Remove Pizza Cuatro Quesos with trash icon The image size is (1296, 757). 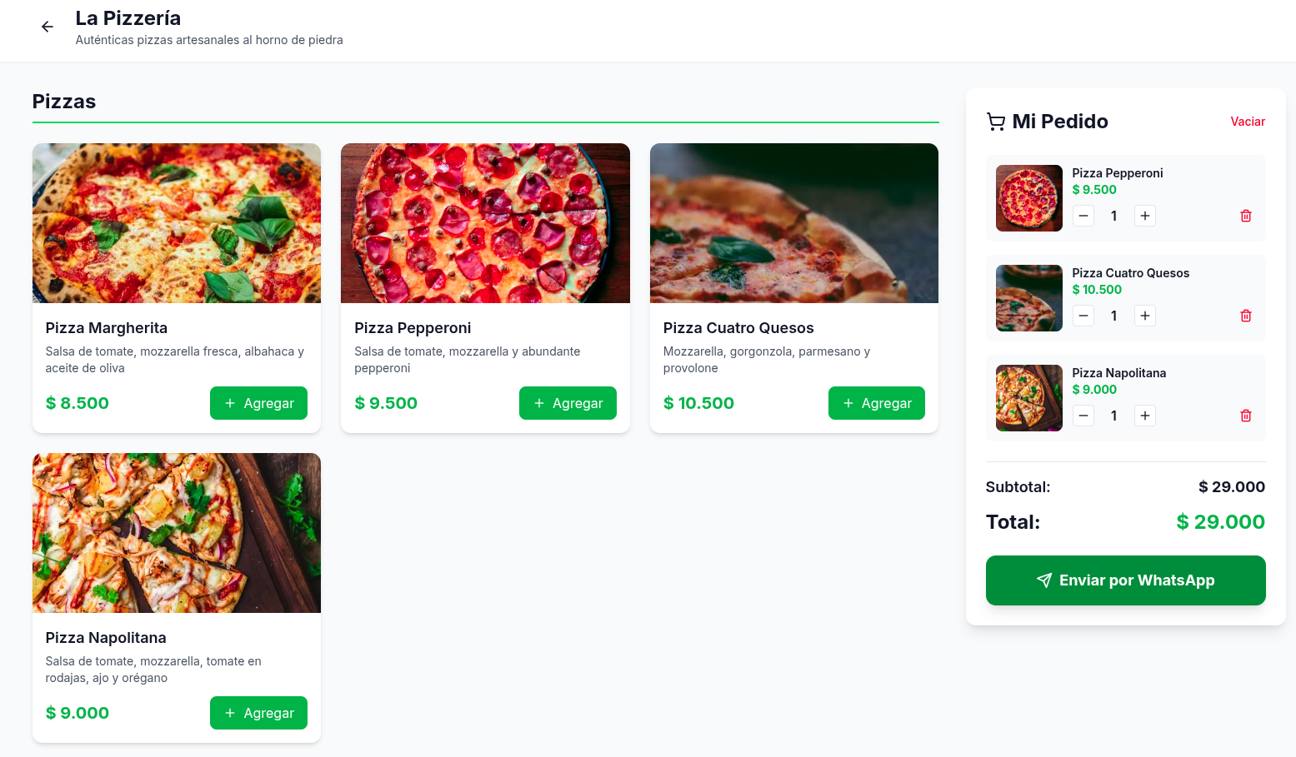click(x=1245, y=316)
